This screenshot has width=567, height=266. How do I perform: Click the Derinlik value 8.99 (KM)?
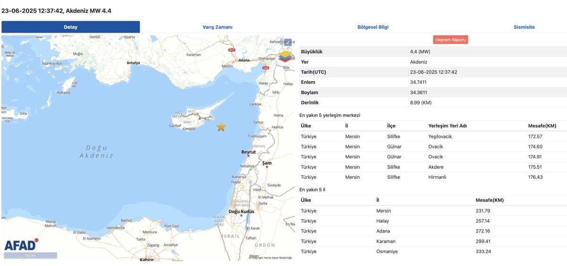tap(421, 103)
